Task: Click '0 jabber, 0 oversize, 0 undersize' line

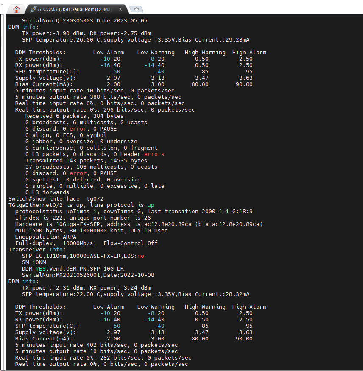Action: point(81,142)
